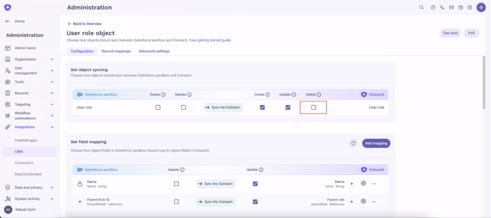Open Data Enrichment in the sidebar

coord(28,174)
